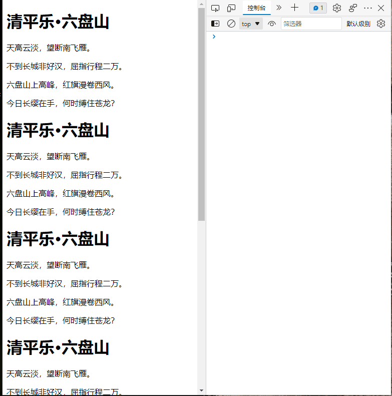The image size is (392, 396).
Task: Click the fourth 清平乐•六盘山 heading
Action: [58, 347]
